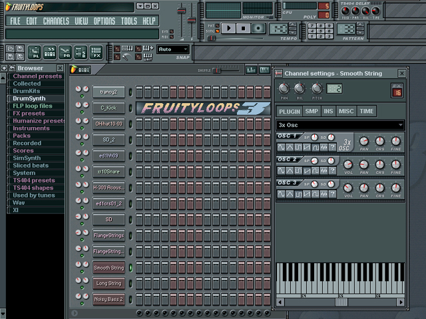Select sine wave shape for OSC 1
The height and width of the screenshot is (319, 426).
pyautogui.click(x=281, y=148)
